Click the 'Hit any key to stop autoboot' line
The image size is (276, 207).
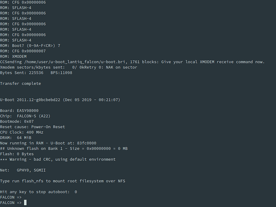[39, 192]
